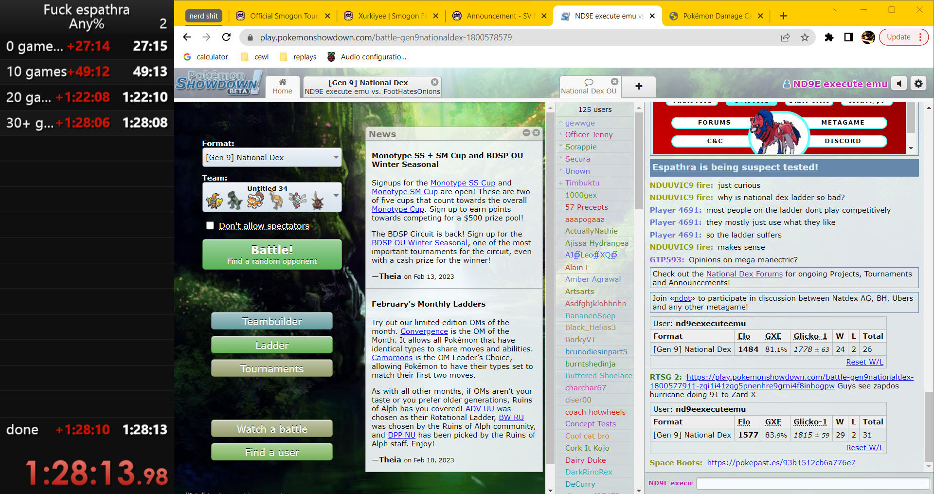Open the Format dropdown Gen 9 National Dex
The image size is (934, 494).
pyautogui.click(x=272, y=158)
